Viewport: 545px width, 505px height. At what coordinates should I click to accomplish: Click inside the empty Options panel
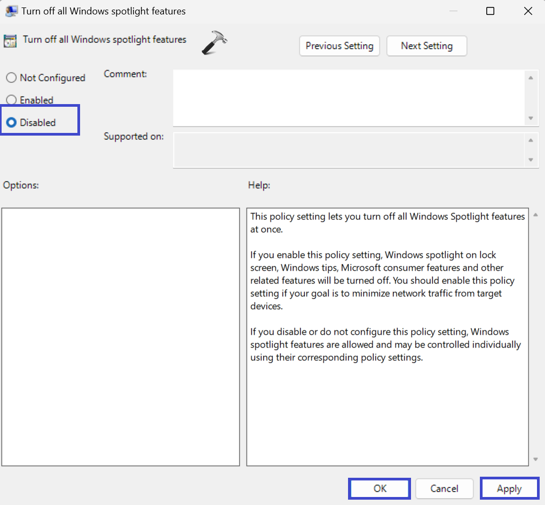(121, 336)
